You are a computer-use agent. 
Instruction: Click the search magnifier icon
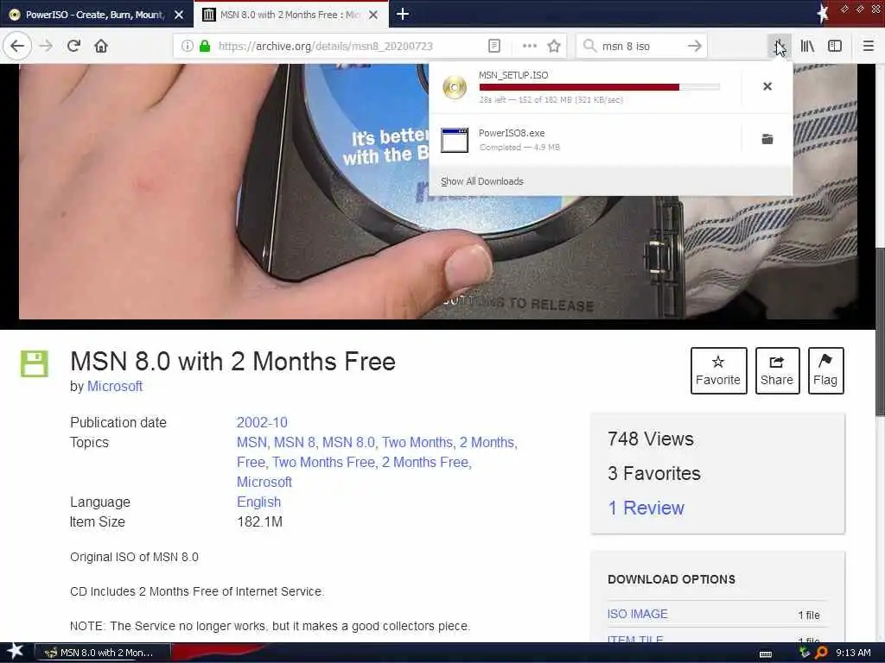(x=589, y=46)
